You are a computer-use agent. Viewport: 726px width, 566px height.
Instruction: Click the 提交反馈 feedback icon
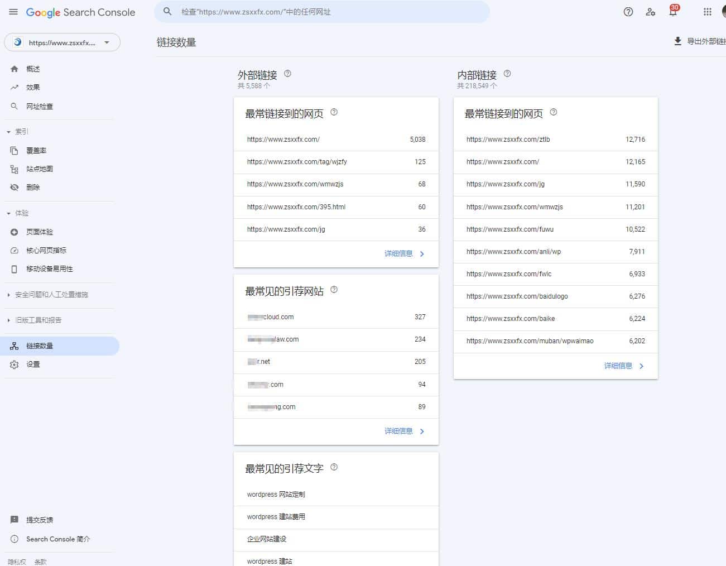tap(15, 520)
